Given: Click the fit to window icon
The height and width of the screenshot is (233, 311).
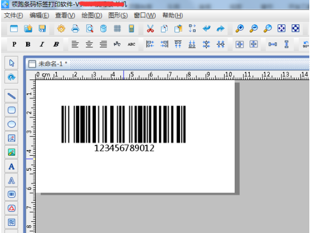Looking at the screenshot, I should [281, 28].
